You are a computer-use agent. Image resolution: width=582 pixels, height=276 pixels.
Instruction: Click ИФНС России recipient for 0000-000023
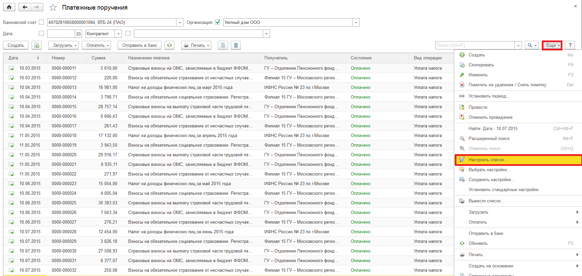coord(297,184)
